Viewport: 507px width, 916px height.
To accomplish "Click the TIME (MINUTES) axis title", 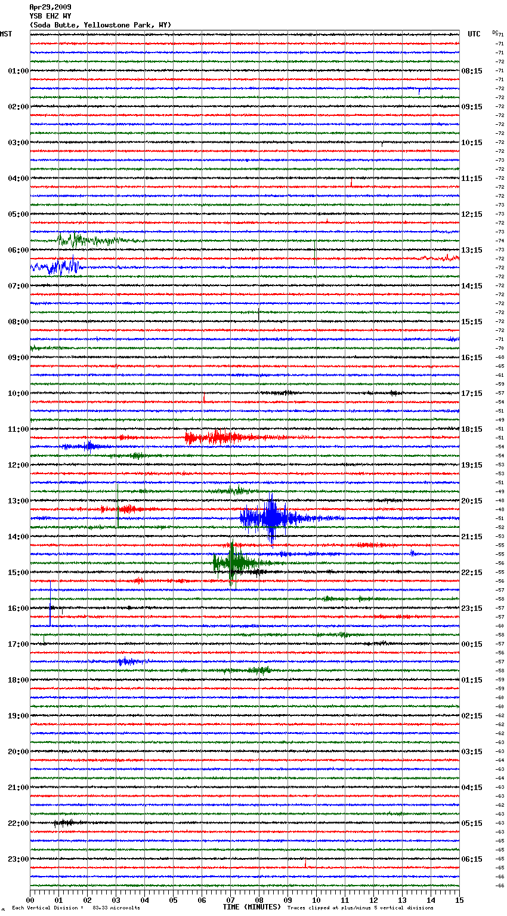I will (x=252, y=907).
